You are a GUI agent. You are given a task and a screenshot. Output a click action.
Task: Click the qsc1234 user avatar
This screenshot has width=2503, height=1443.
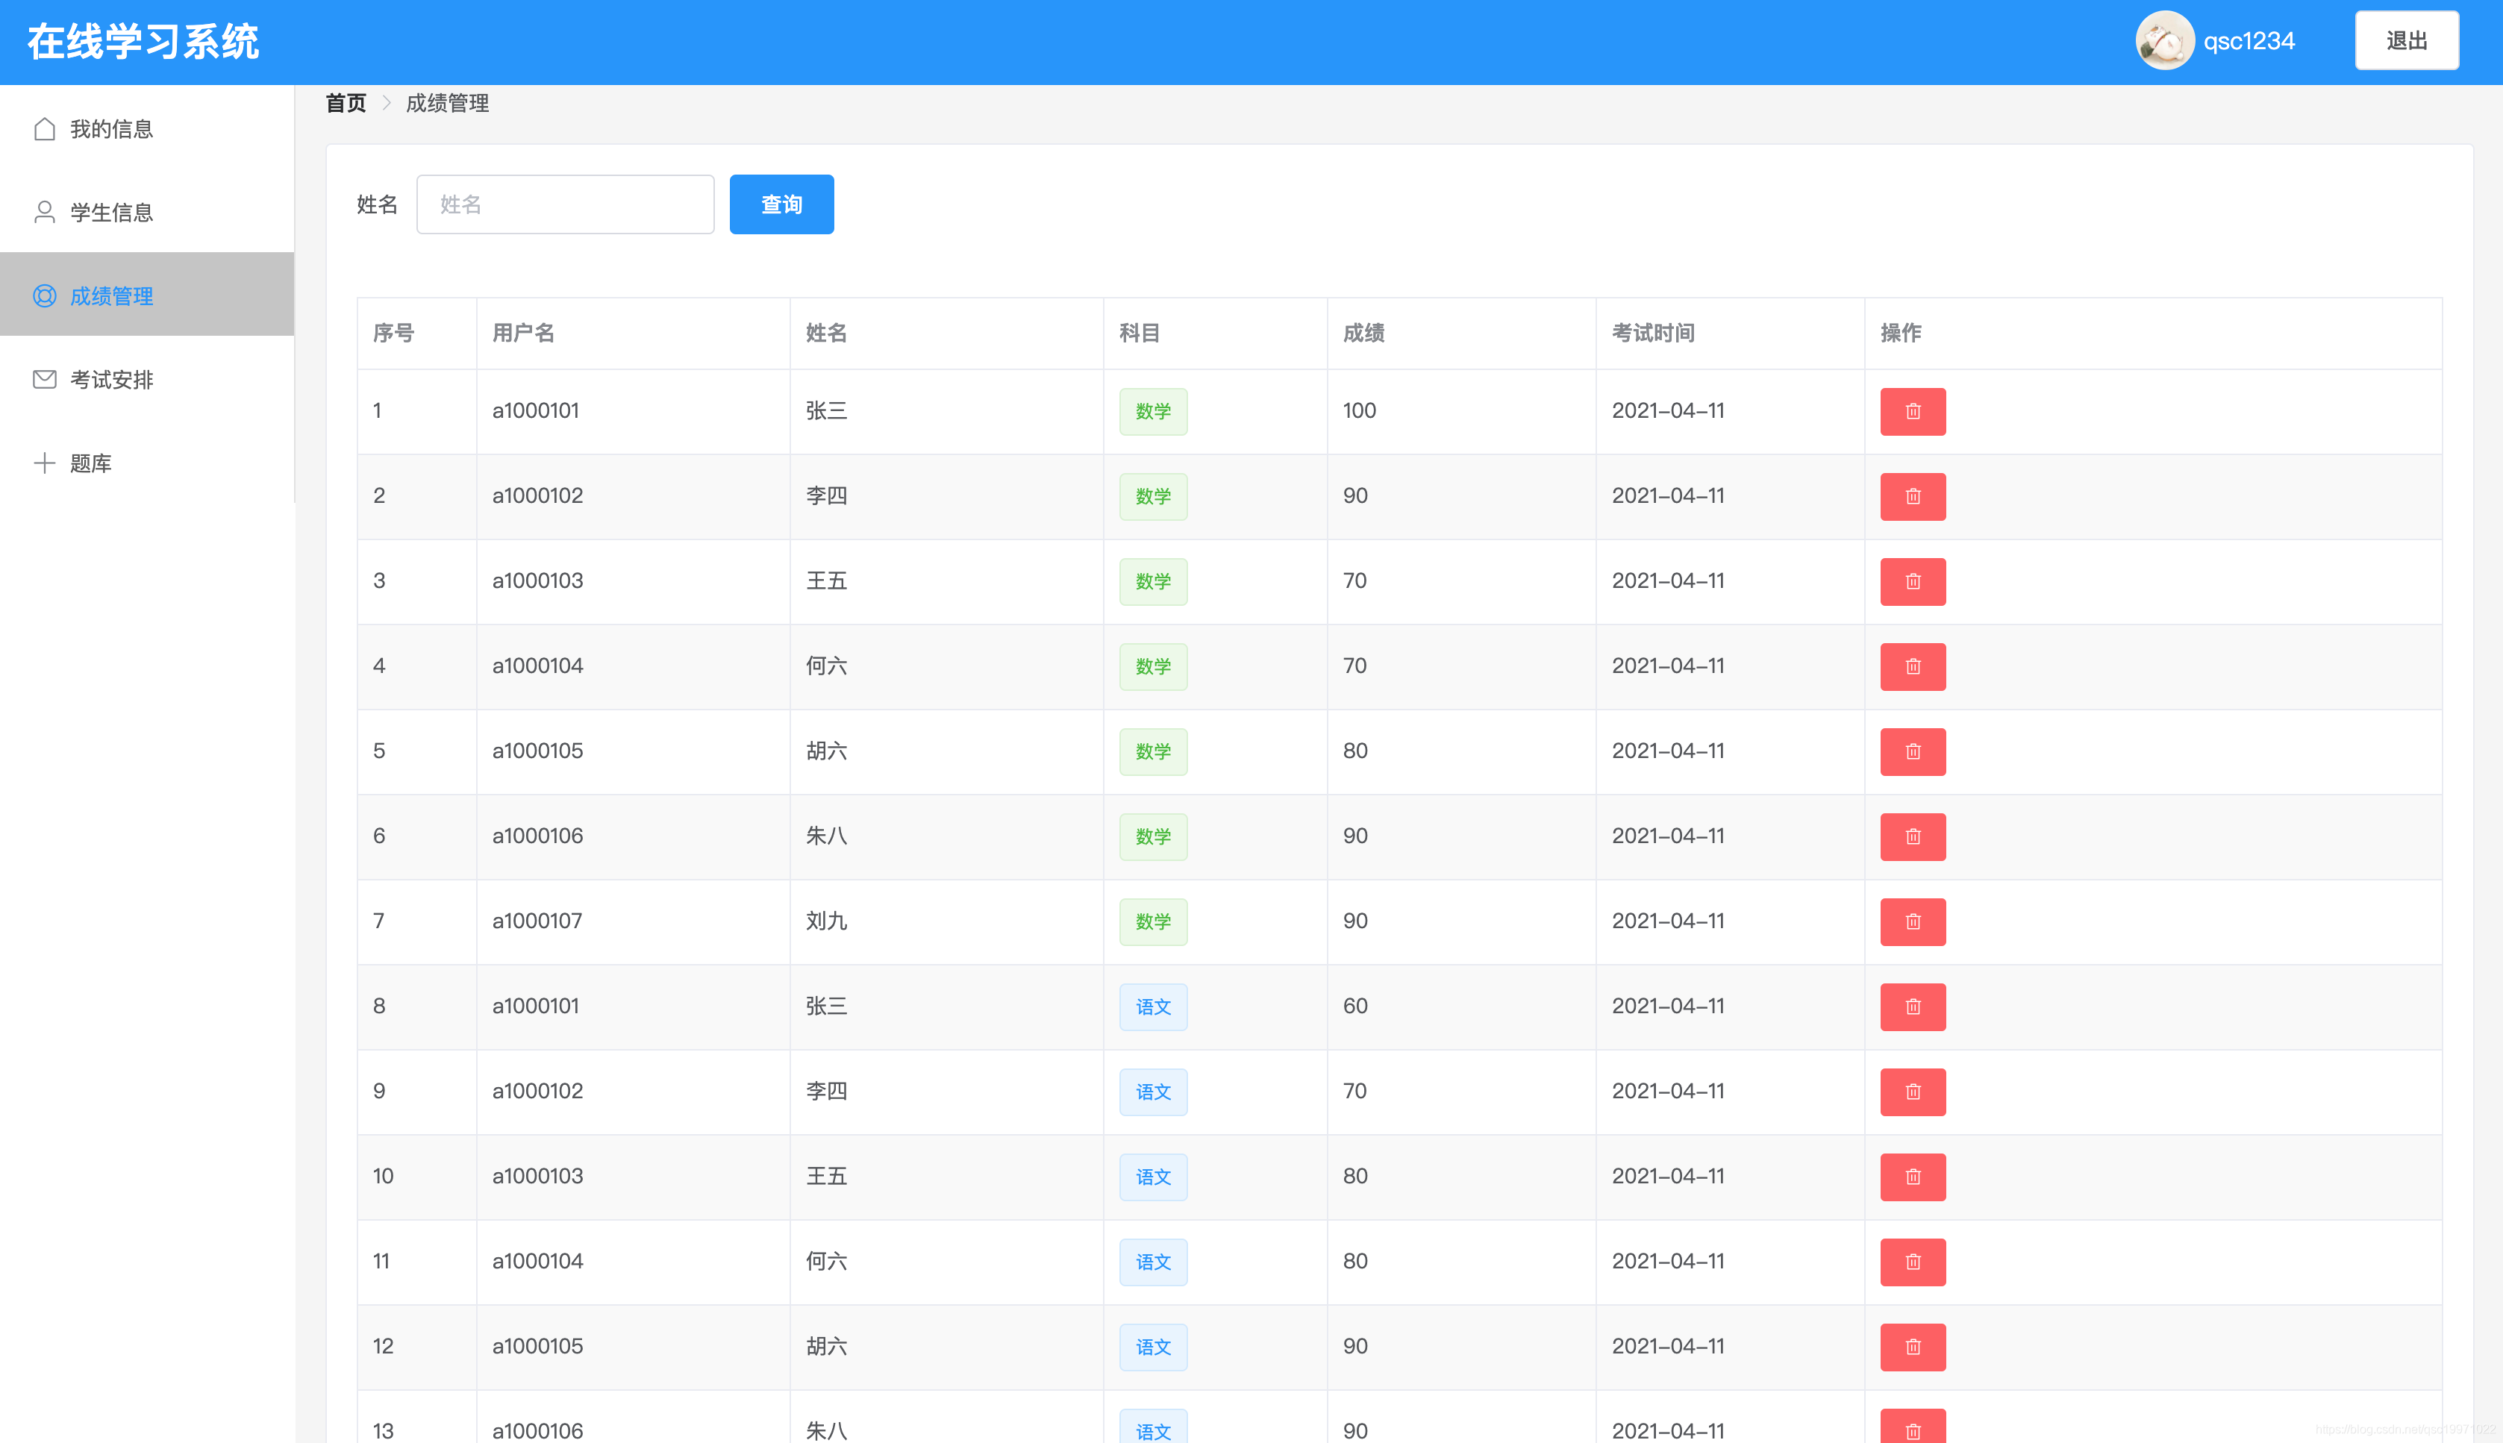coord(2164,40)
